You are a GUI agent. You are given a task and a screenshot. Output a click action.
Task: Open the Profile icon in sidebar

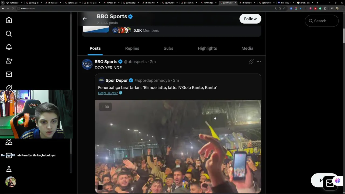[9, 169]
